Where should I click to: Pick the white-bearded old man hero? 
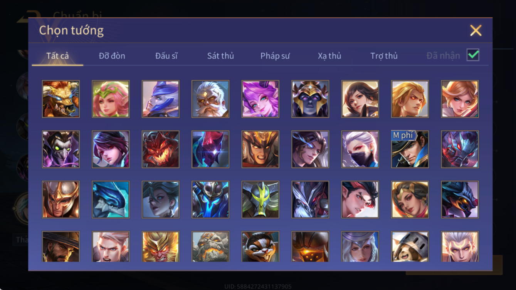click(210, 99)
